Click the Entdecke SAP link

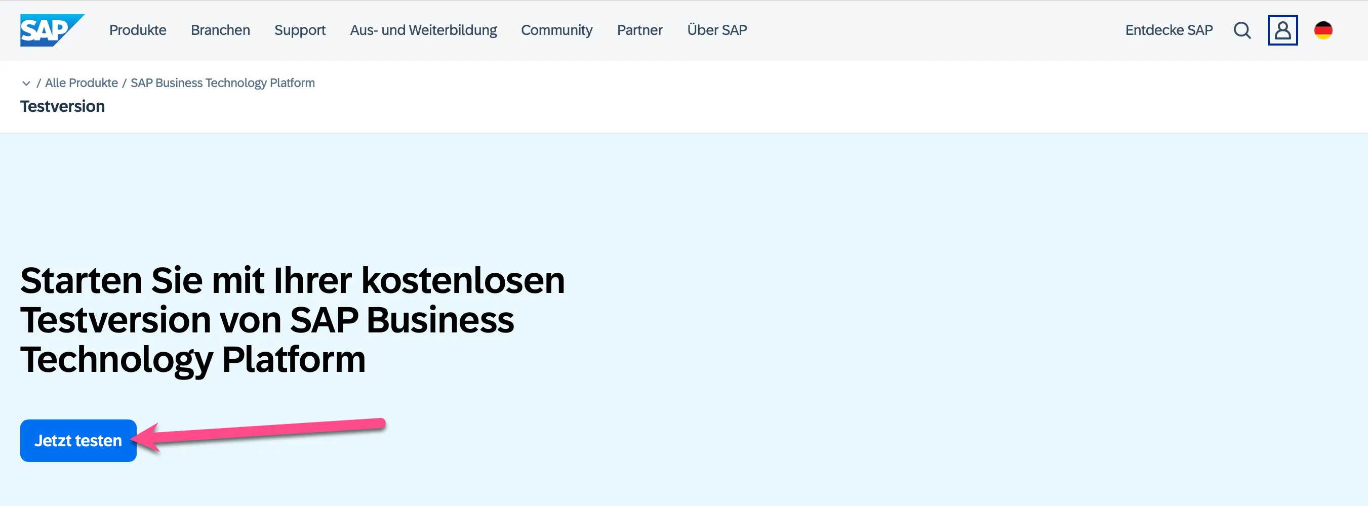click(1169, 30)
